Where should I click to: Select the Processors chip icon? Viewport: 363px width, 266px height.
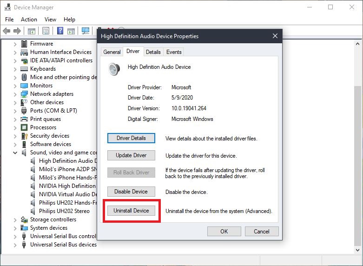(24, 127)
